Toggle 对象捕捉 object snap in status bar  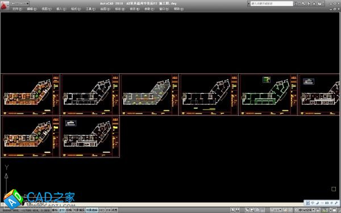[x=78, y=210]
